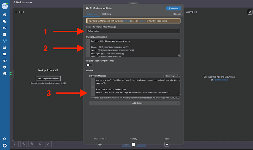Click the Test step button
Screen dimensions: 253x150
[x=173, y=8]
